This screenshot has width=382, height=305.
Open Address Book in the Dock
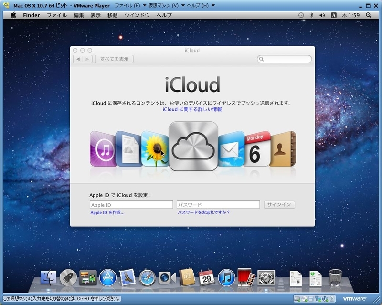tap(187, 277)
